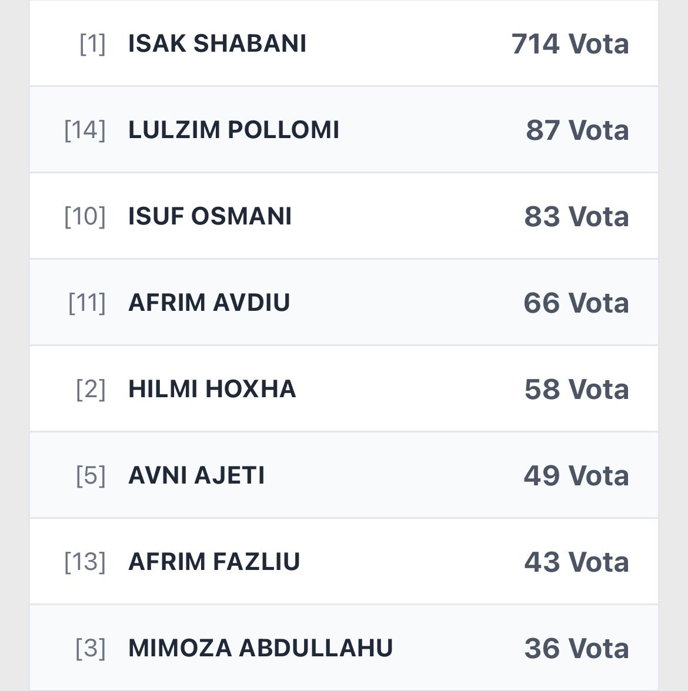Click the 49 Vota count
This screenshot has width=688, height=691.
coord(576,476)
